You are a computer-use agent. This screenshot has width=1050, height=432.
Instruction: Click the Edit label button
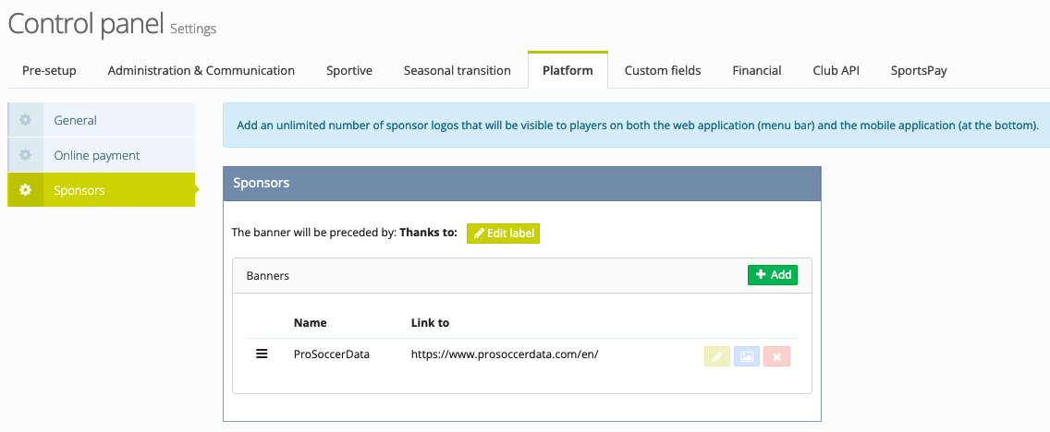pyautogui.click(x=503, y=234)
